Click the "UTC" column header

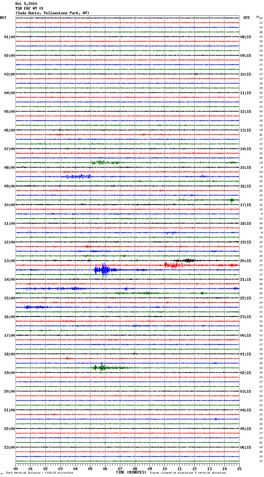[247, 18]
